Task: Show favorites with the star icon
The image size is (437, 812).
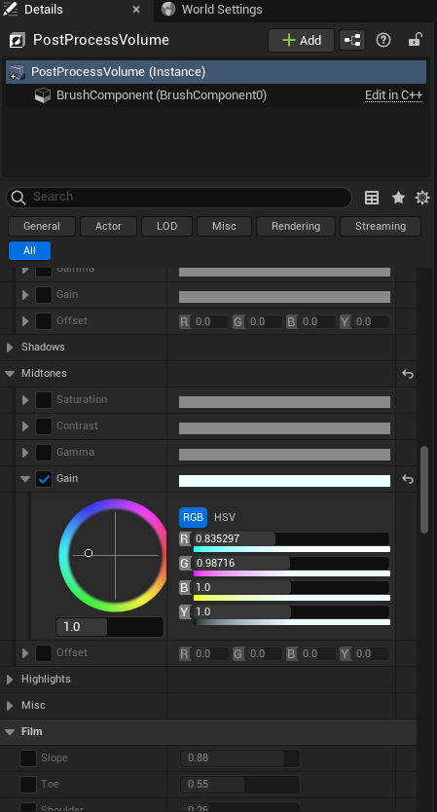Action: click(x=398, y=198)
